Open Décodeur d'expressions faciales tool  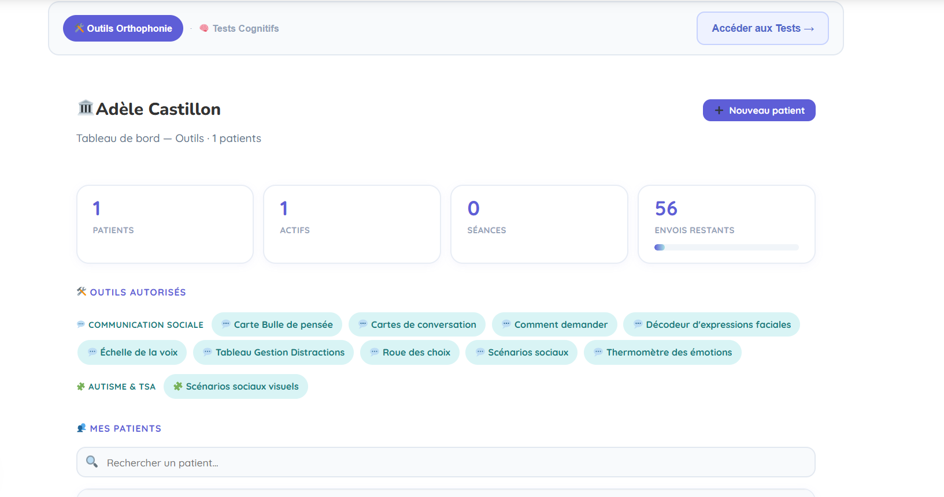tap(712, 324)
